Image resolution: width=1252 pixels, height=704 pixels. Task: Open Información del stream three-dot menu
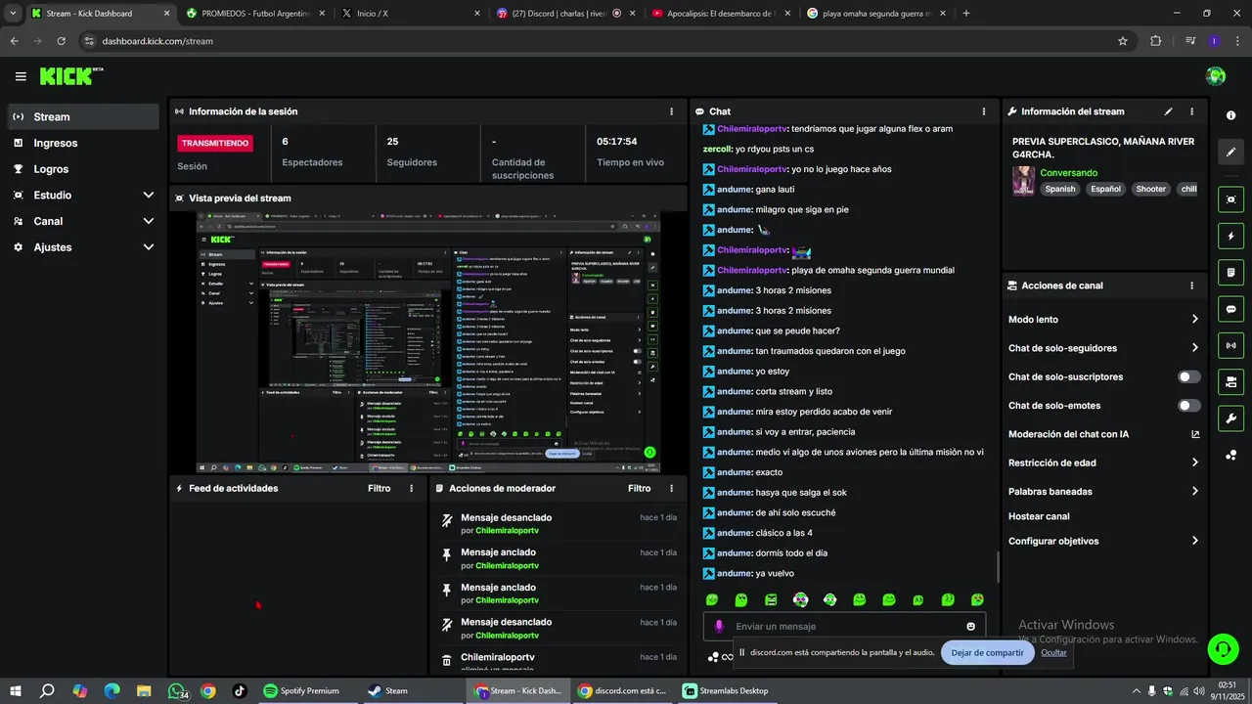click(1191, 111)
